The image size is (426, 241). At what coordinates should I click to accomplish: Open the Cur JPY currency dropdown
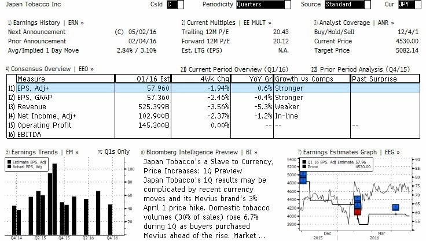pyautogui.click(x=409, y=5)
